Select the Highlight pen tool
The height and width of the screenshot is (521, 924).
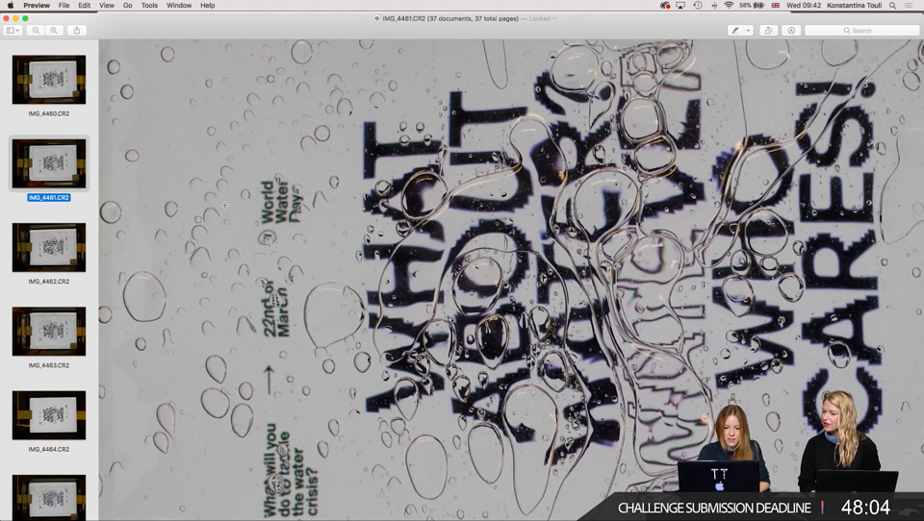[734, 30]
